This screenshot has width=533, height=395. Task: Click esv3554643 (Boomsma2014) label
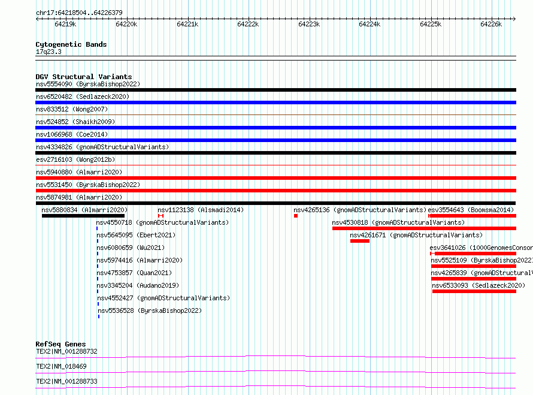471,210
